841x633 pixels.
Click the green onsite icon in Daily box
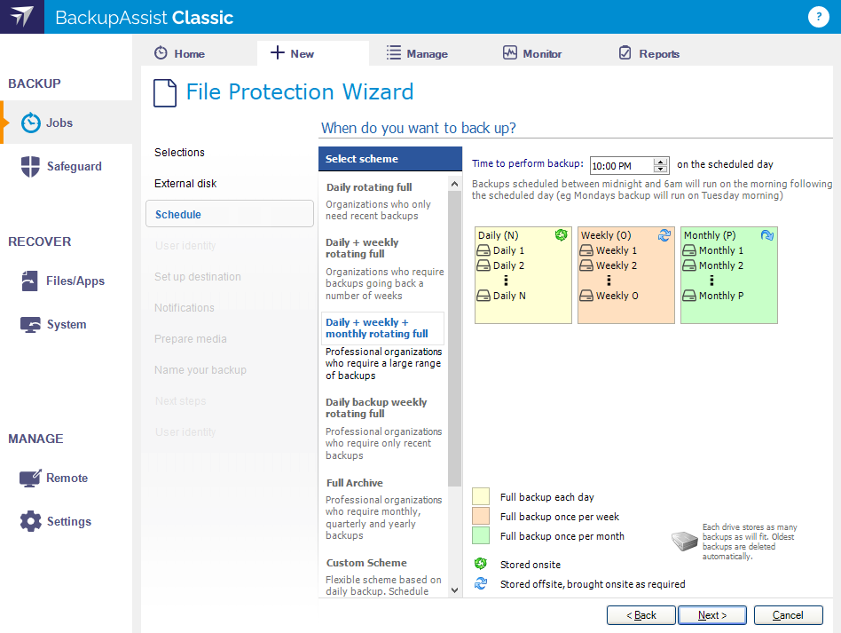tap(561, 234)
